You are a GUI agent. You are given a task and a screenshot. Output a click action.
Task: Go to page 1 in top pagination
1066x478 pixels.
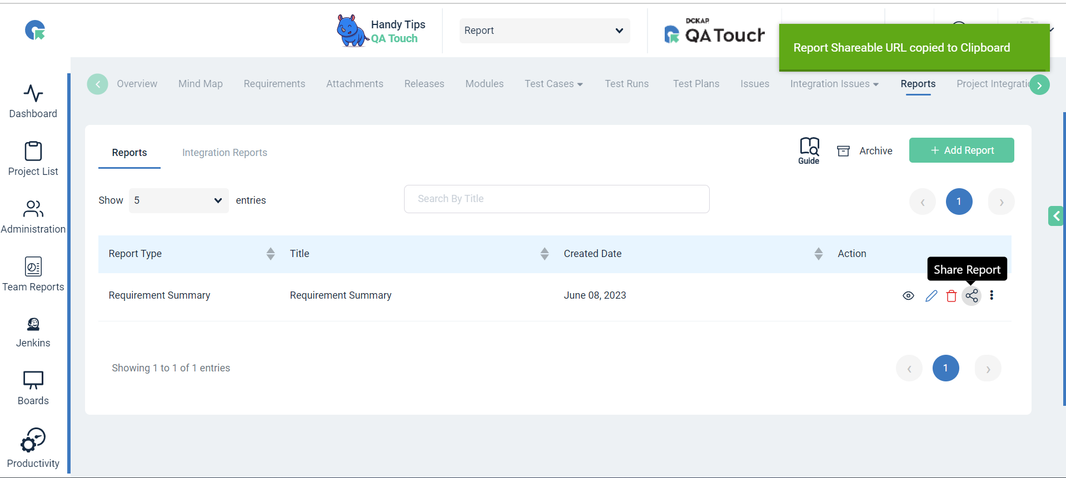tap(959, 202)
